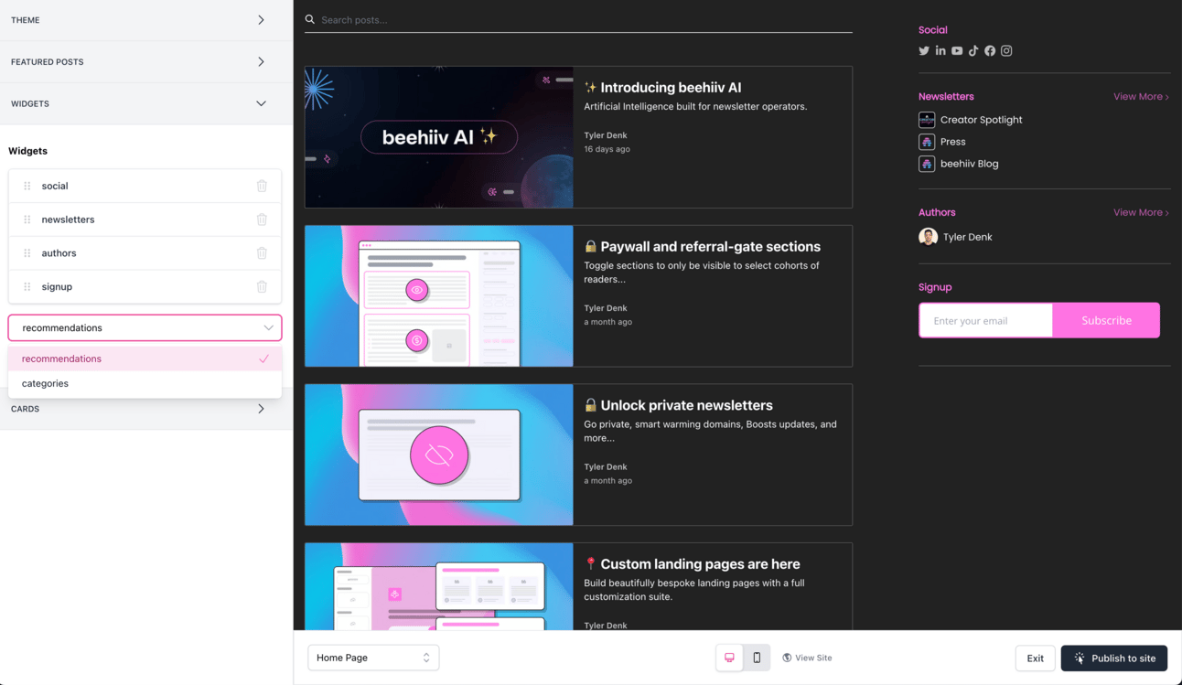Screen dimensions: 1182x685
Task: Open the Press newsletter link
Action: 953,142
